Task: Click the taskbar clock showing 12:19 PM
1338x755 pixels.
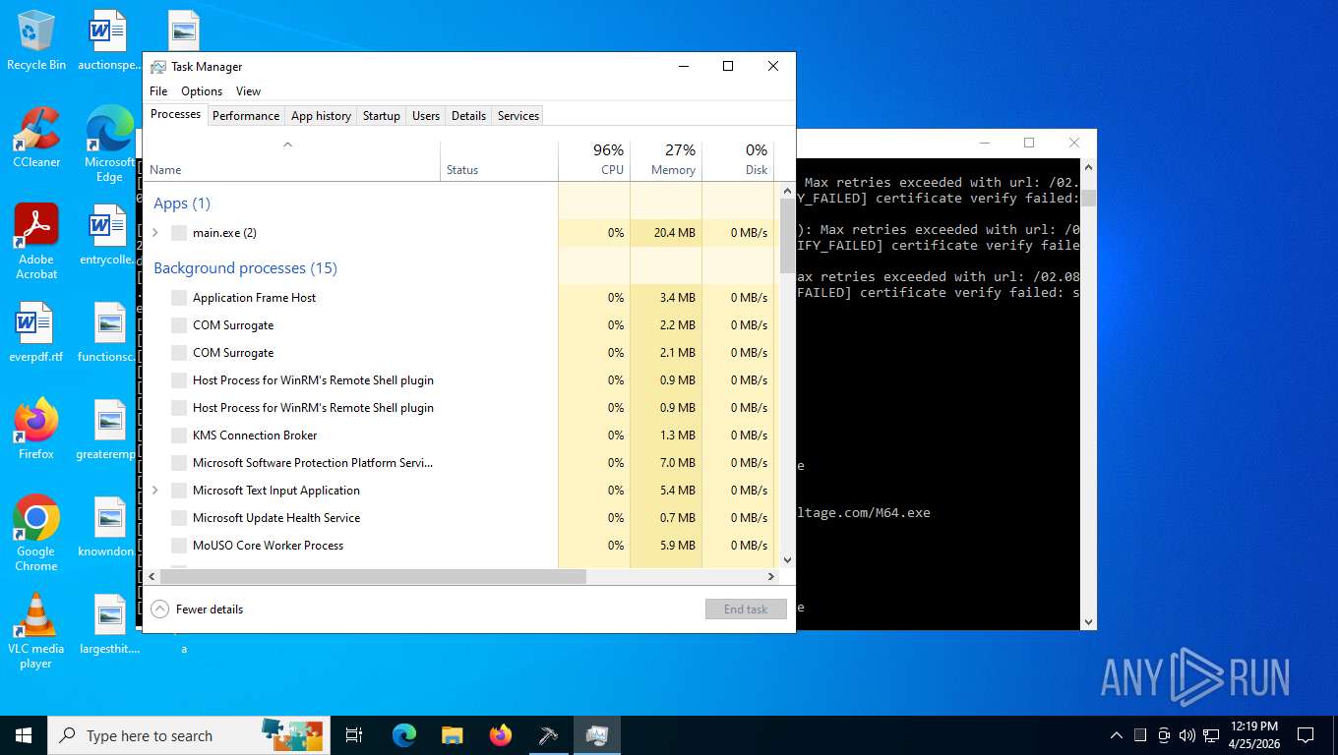Action: pos(1254,735)
